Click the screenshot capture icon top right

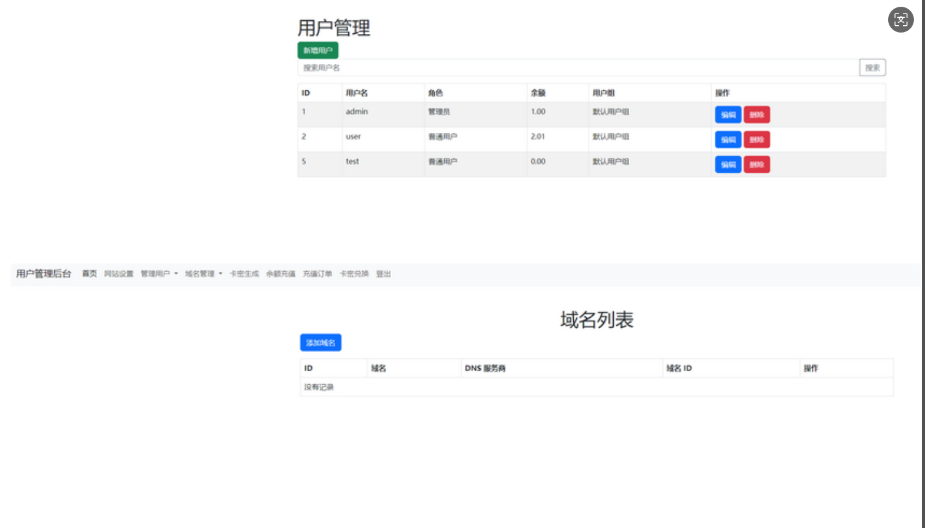[x=900, y=20]
